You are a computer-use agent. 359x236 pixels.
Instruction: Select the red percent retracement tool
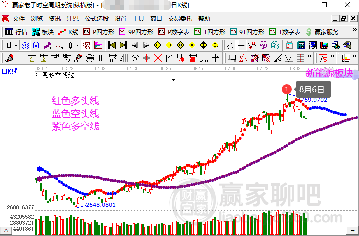coord(323,58)
